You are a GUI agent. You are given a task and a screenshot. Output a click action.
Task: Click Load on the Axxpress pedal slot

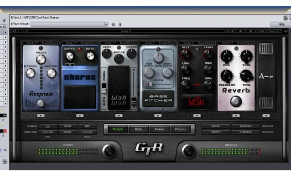[46, 43]
